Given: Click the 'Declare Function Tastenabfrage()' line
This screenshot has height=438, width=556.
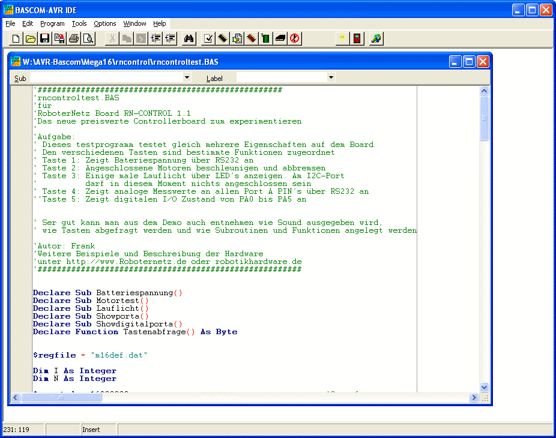Looking at the screenshot, I should point(135,332).
